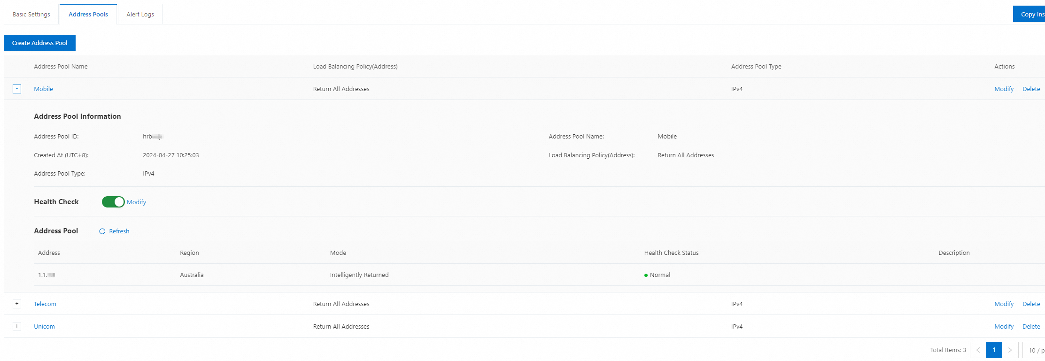The width and height of the screenshot is (1045, 361).
Task: Click the Address Pool Name column header
Action: [61, 66]
